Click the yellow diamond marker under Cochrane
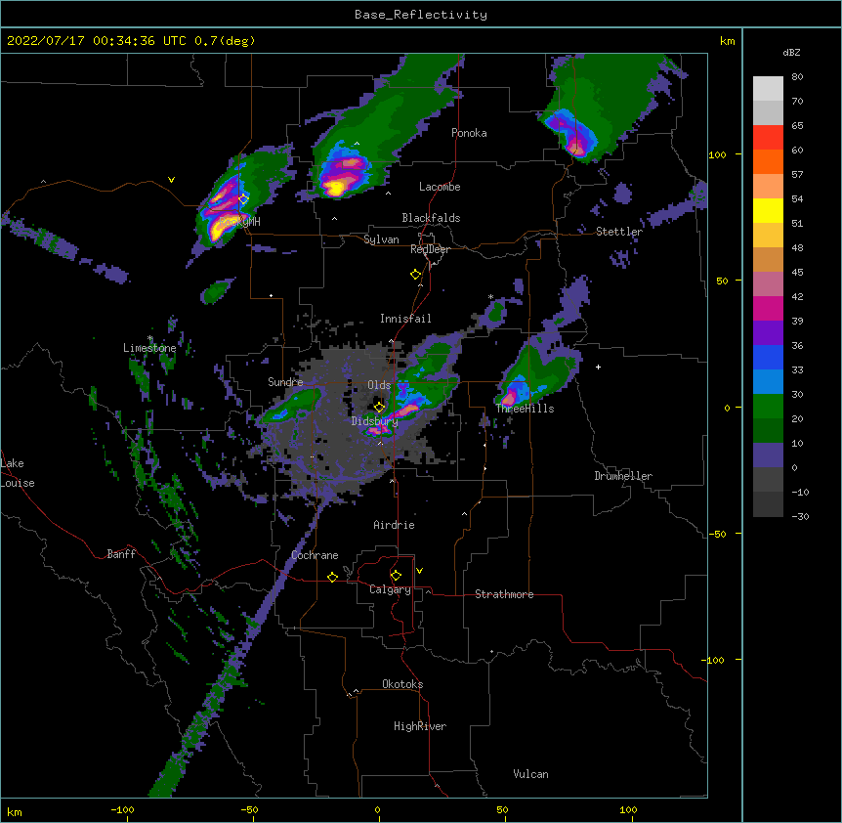Screen dimensions: 842x823 (332, 577)
